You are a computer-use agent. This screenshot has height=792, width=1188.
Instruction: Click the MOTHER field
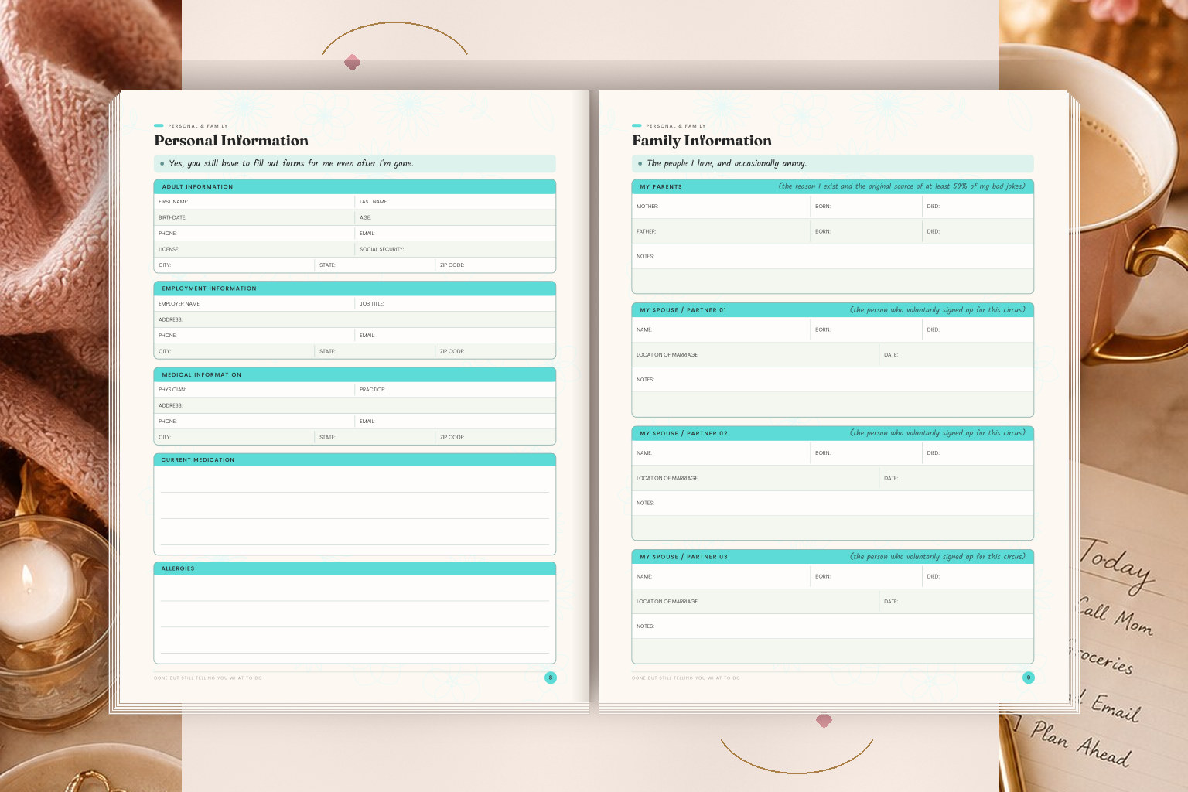point(721,207)
